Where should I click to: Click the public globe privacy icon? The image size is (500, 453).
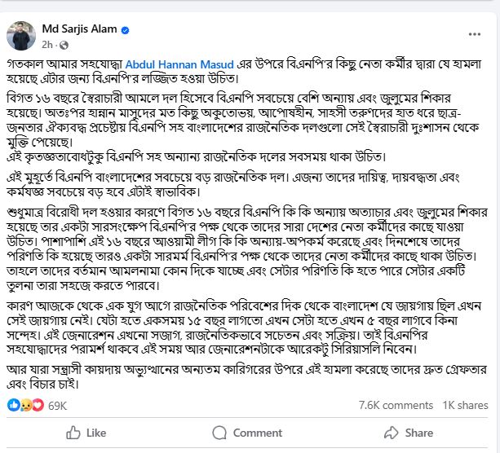[64, 46]
